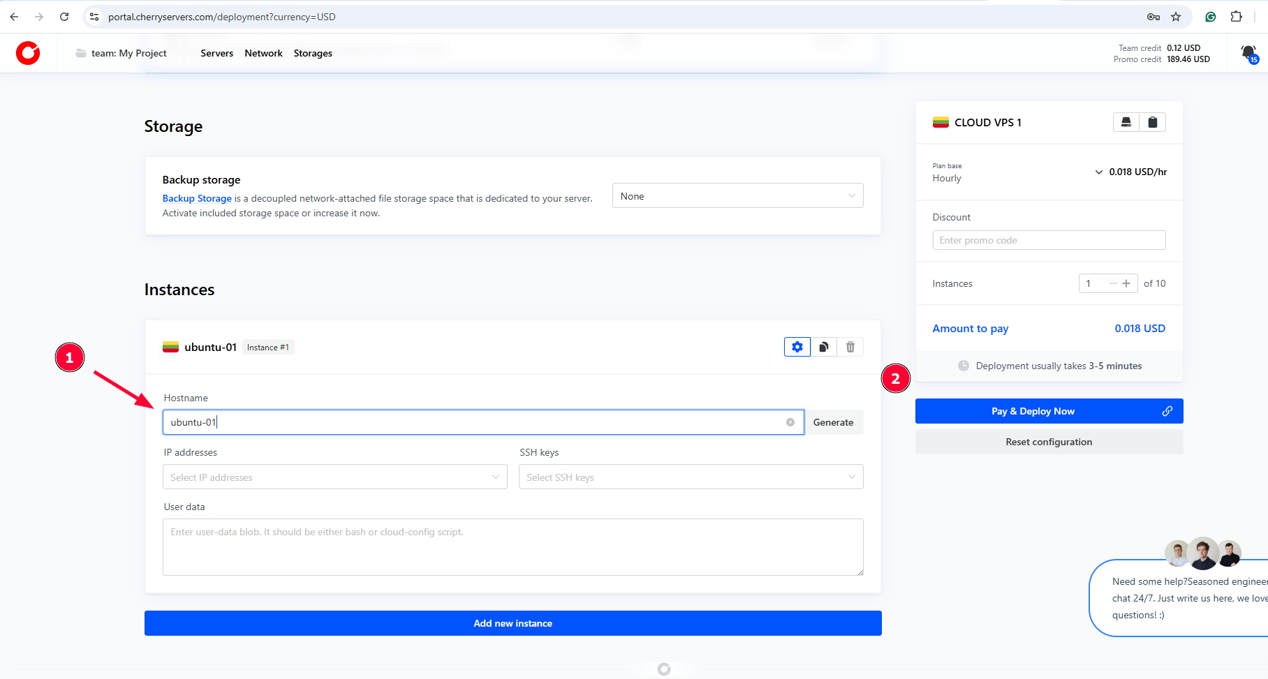Reload the page in the browser
This screenshot has width=1268, height=679.
tap(64, 17)
